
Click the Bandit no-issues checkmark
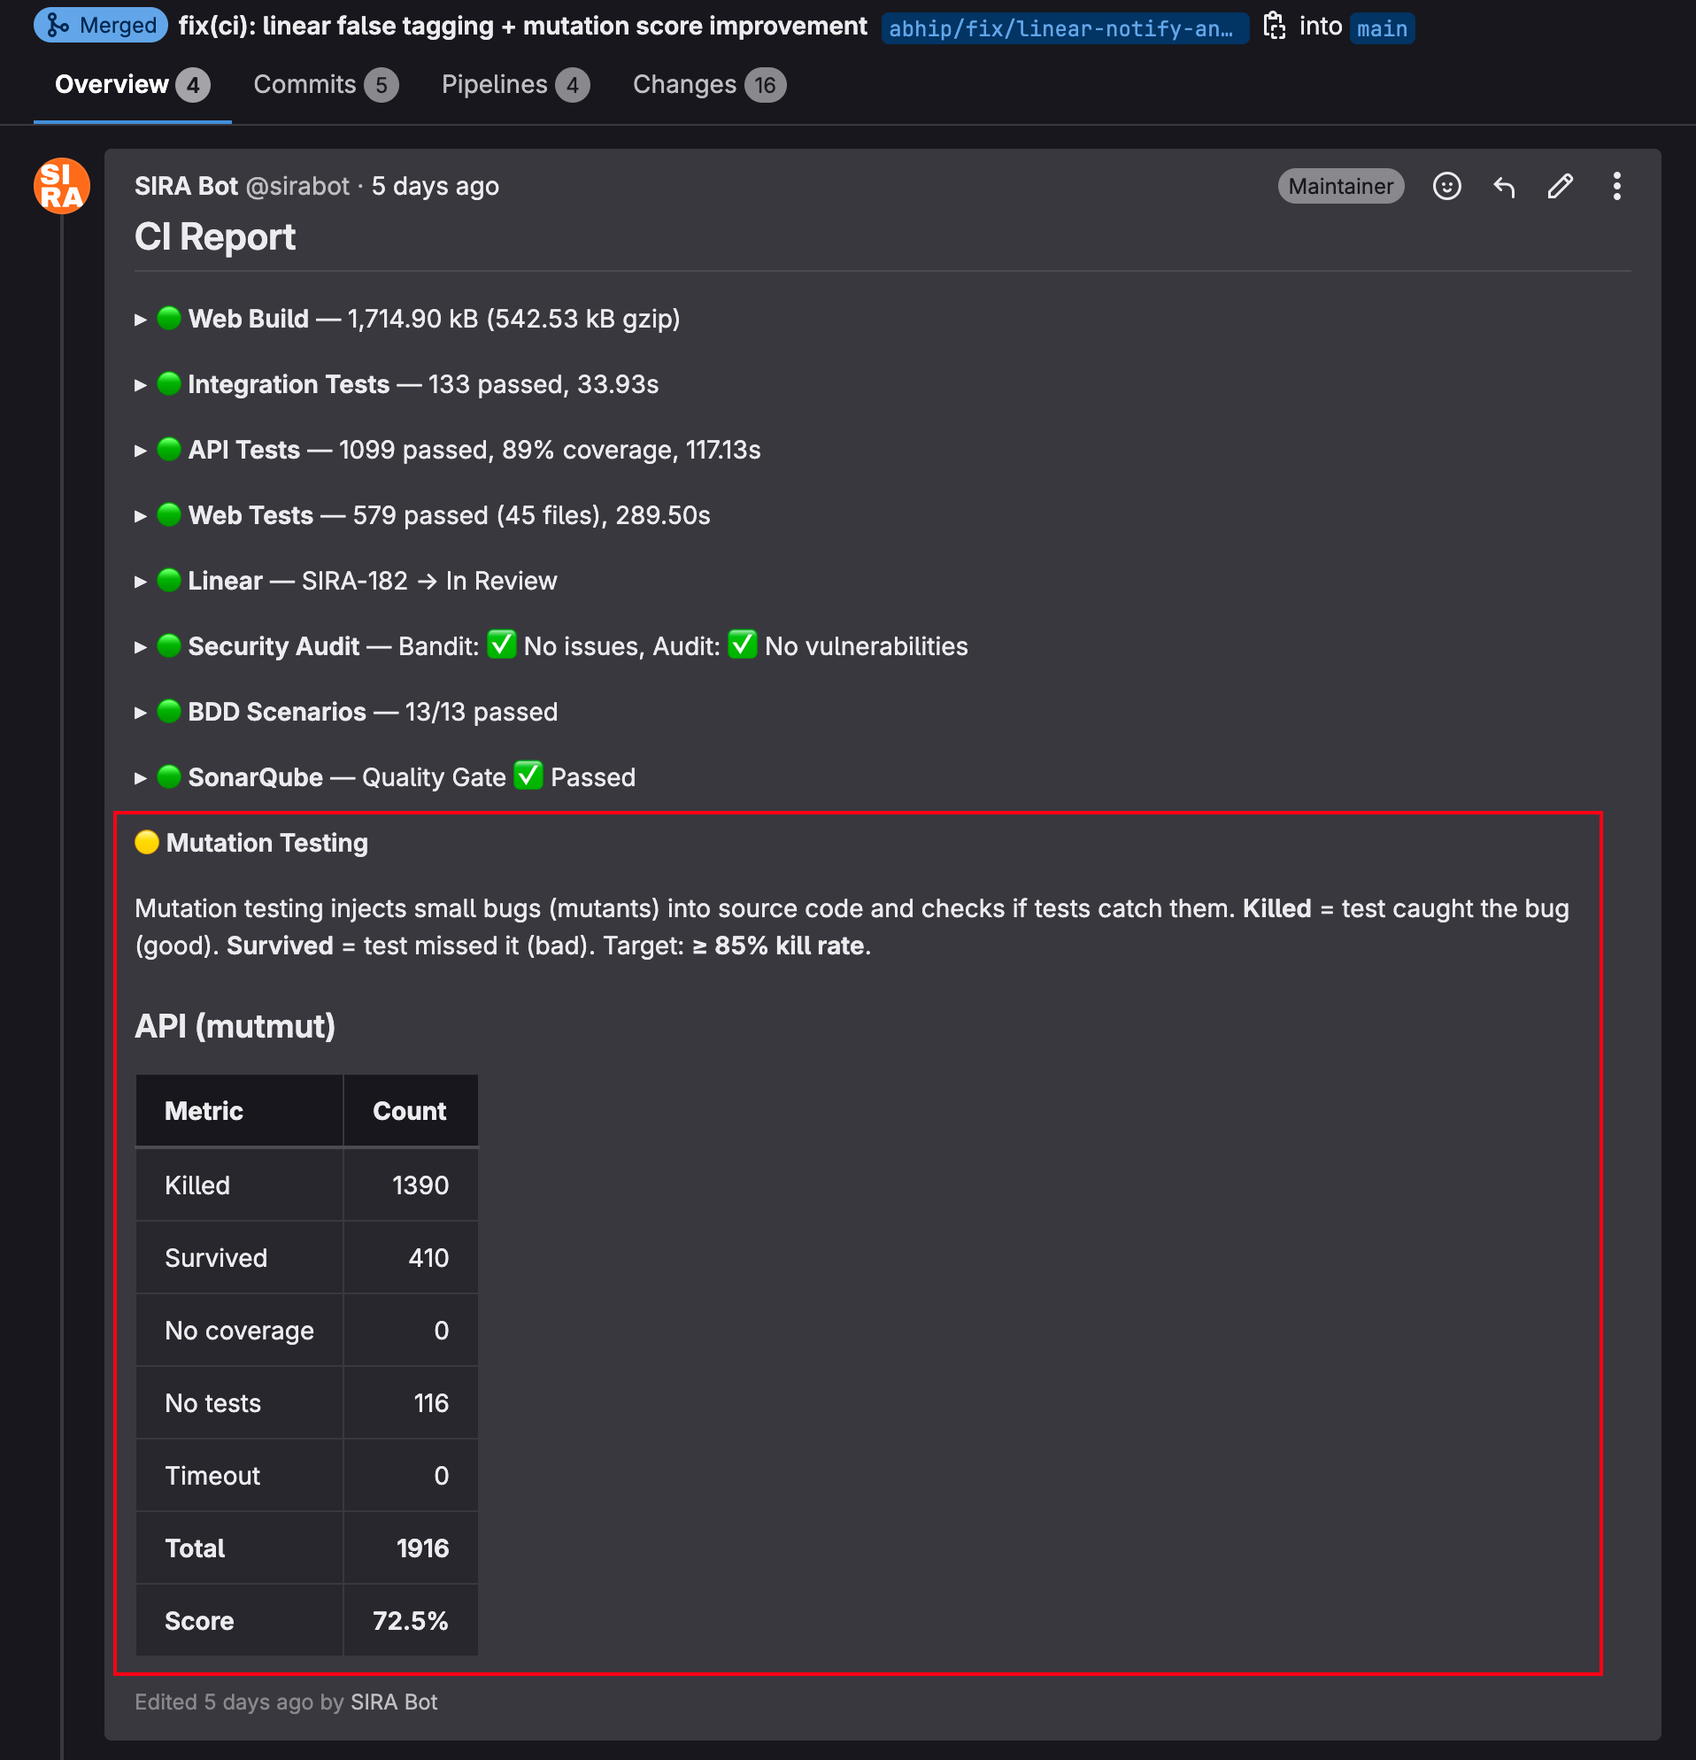[x=501, y=644]
